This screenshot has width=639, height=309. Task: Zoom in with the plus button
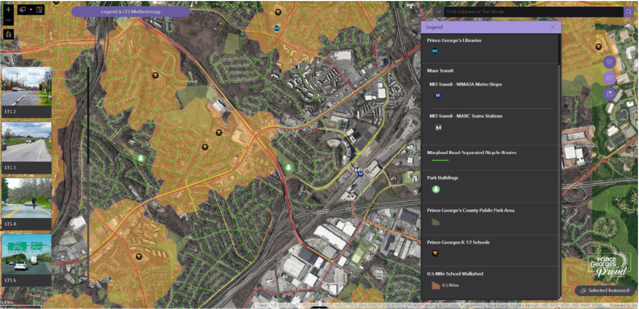click(x=8, y=9)
